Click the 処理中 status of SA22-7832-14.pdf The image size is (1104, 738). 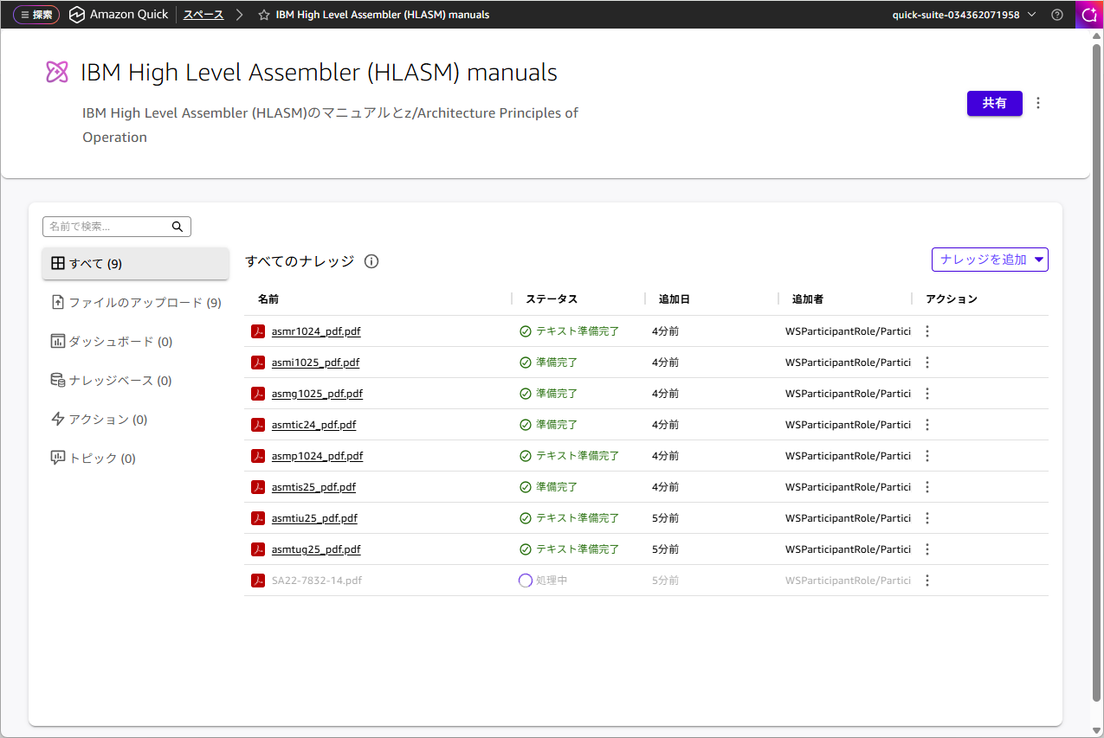tap(543, 581)
